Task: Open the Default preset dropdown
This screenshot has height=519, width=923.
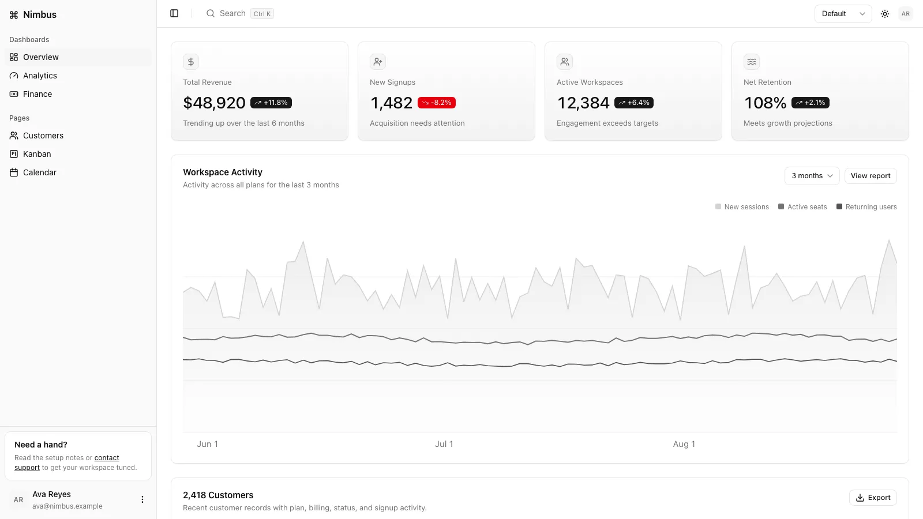Action: (843, 14)
